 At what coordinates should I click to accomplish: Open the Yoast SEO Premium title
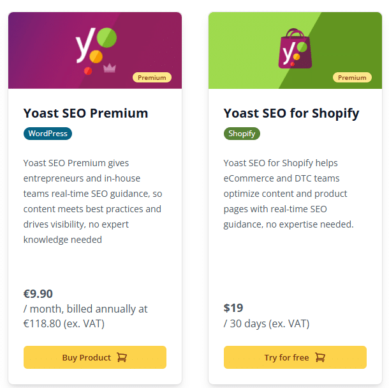[85, 113]
